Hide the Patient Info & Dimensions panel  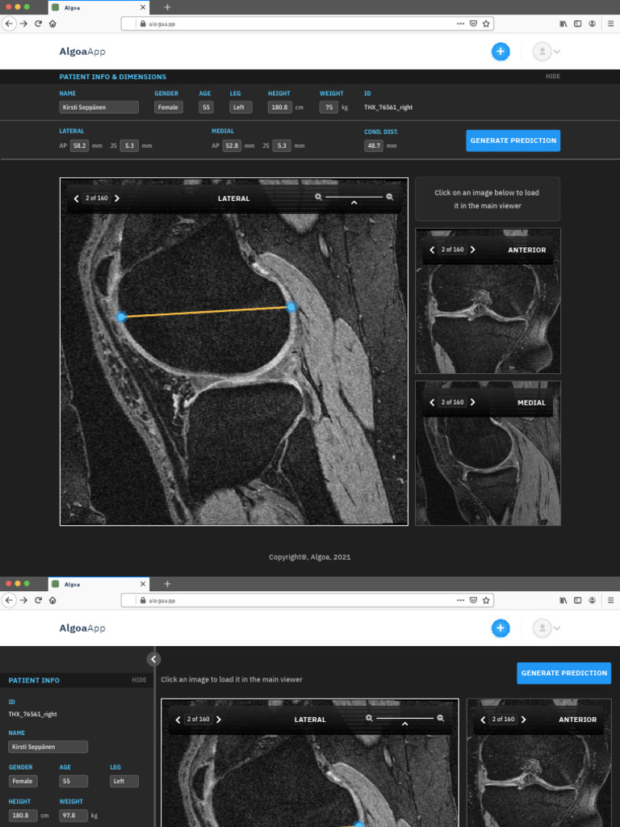pyautogui.click(x=552, y=77)
